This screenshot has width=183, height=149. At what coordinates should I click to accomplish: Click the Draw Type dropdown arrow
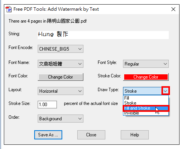[x=165, y=91]
